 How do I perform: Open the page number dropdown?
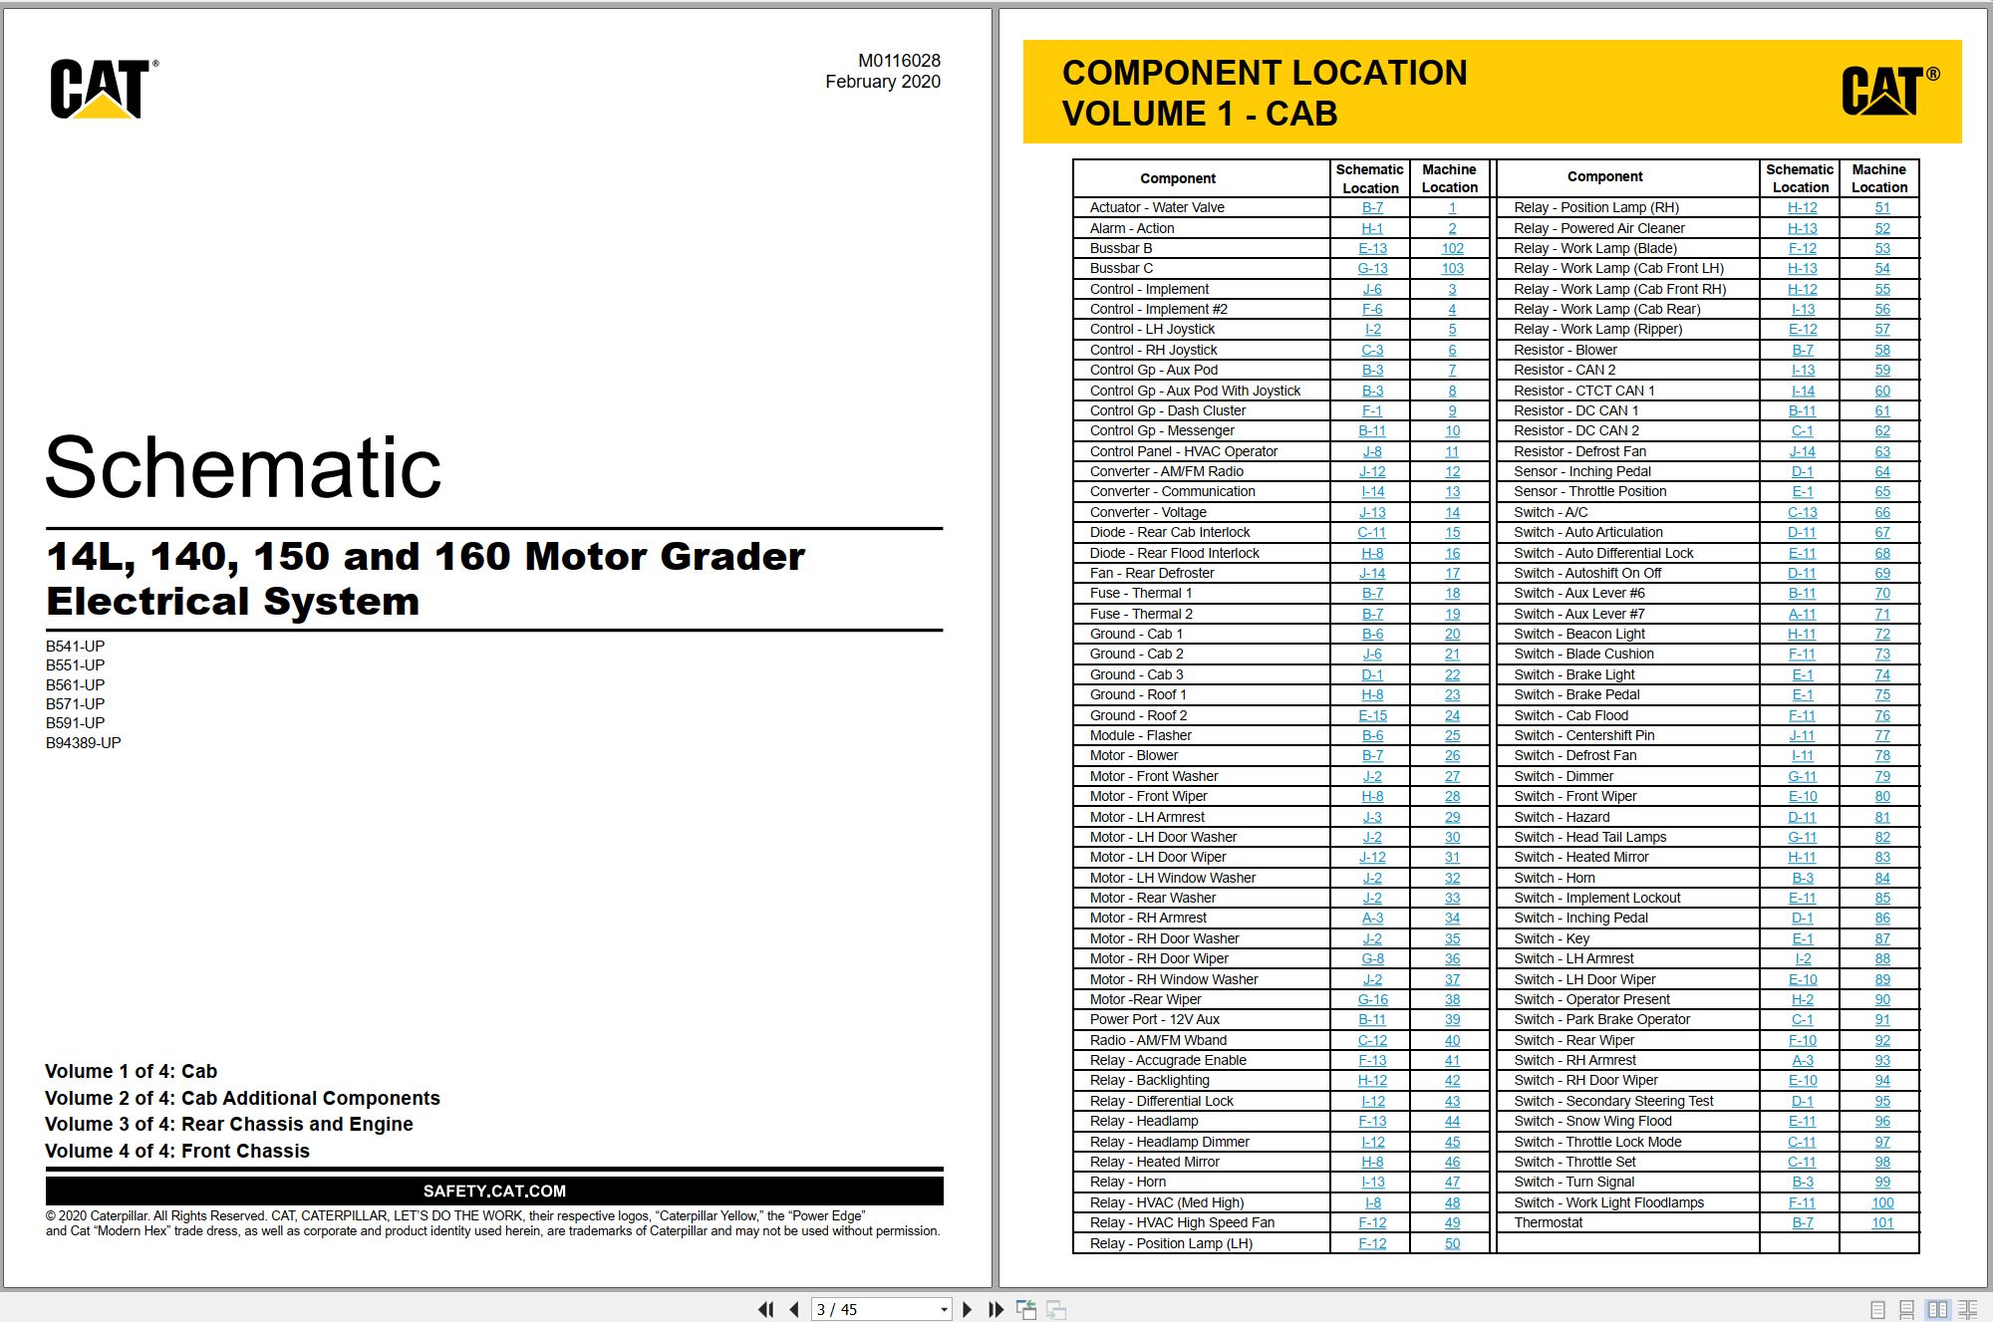[x=944, y=1310]
